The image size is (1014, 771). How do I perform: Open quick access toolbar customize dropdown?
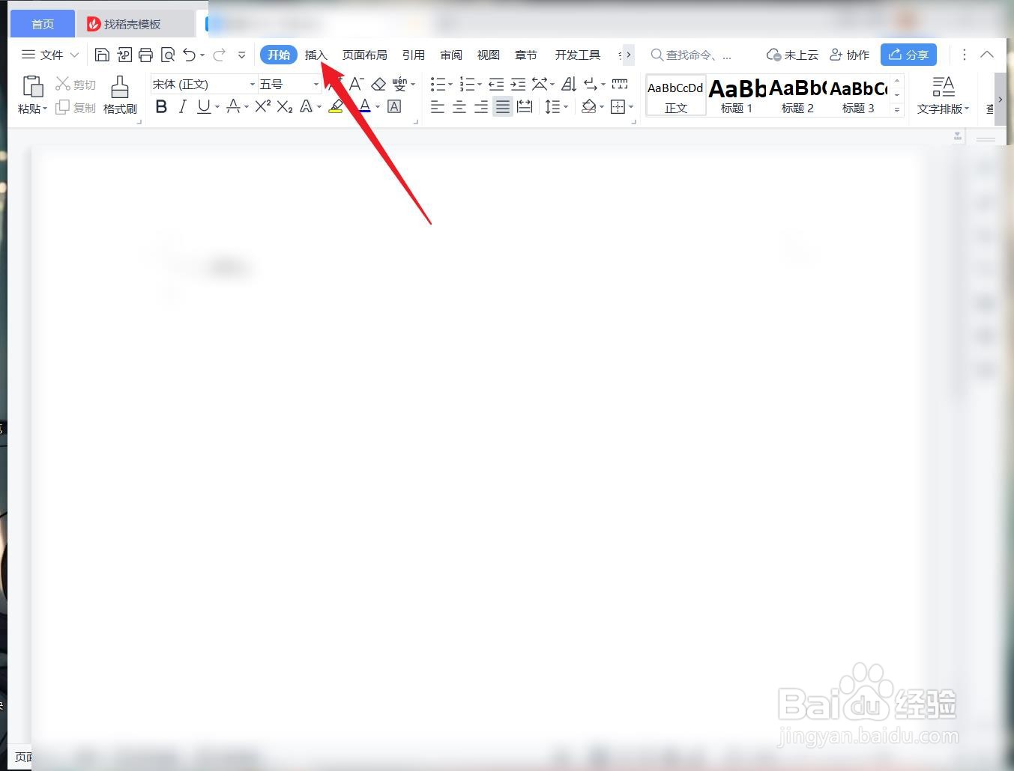pos(241,55)
